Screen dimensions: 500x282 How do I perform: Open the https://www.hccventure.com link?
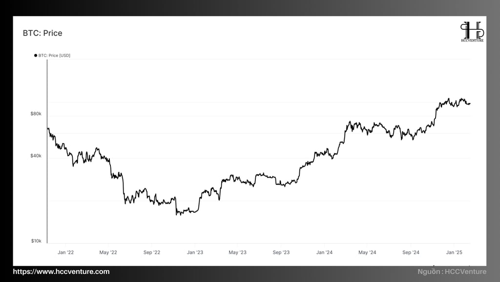pyautogui.click(x=61, y=271)
